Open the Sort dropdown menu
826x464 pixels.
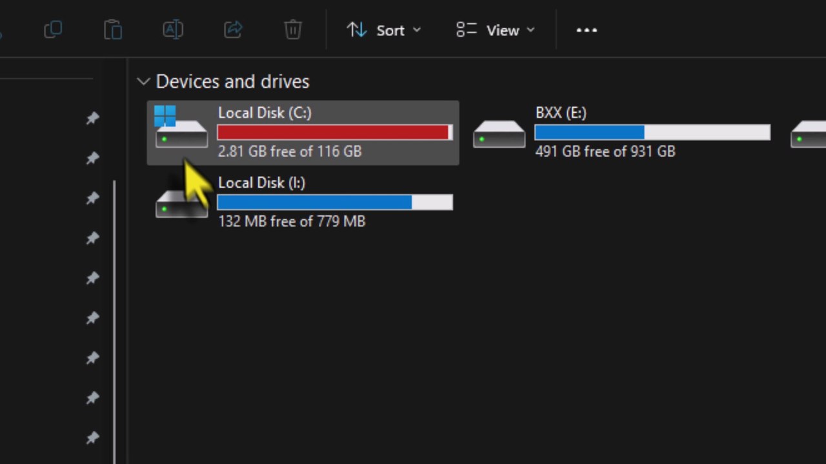coord(384,30)
